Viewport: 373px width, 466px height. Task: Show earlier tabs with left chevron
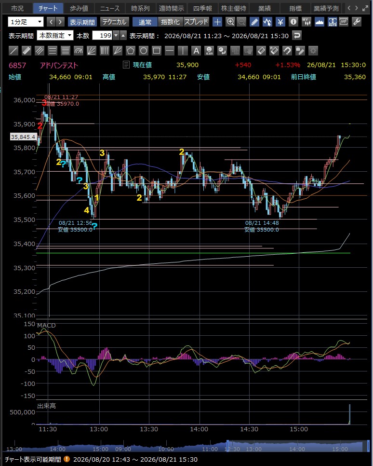pyautogui.click(x=349, y=8)
